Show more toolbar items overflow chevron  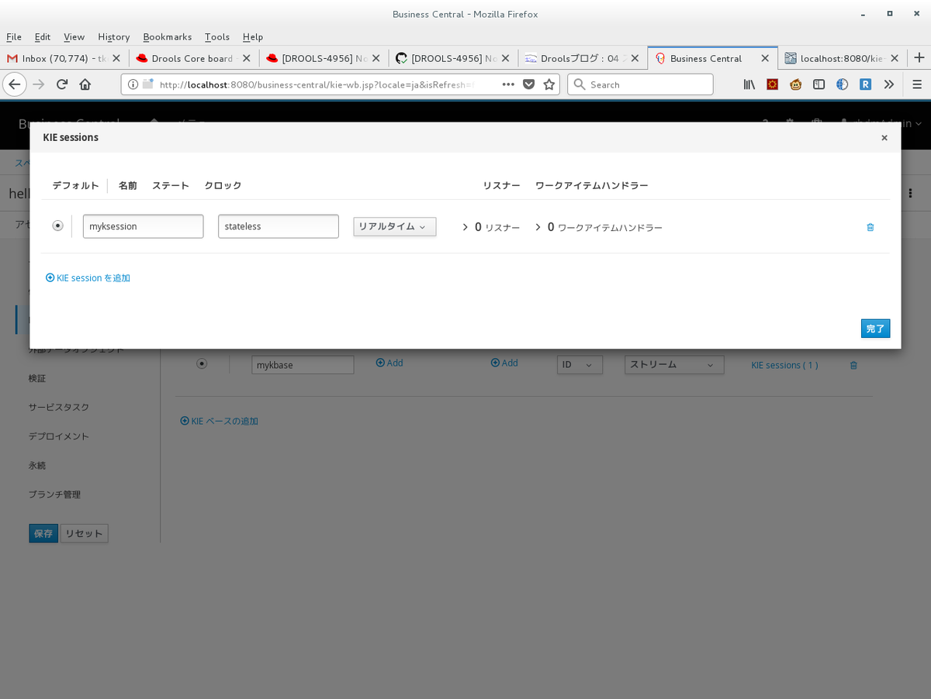pos(889,84)
